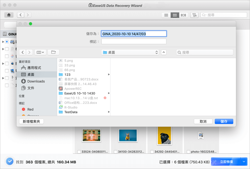Click the 儲存 save button
250x169 pixels.
click(x=224, y=121)
